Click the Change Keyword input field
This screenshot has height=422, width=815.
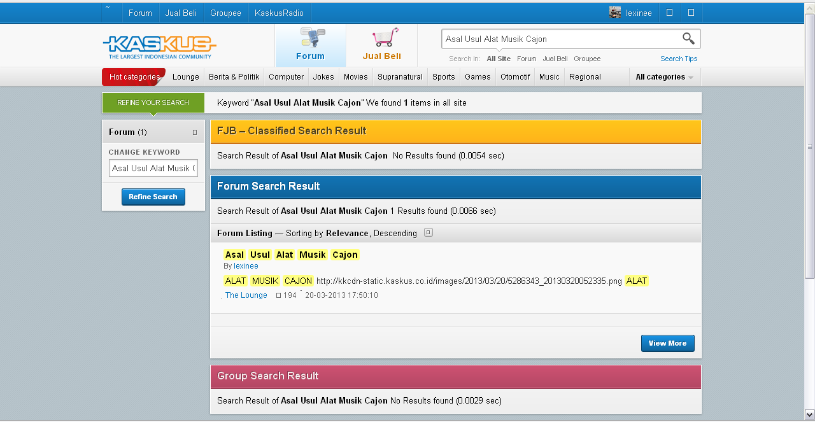tap(153, 169)
